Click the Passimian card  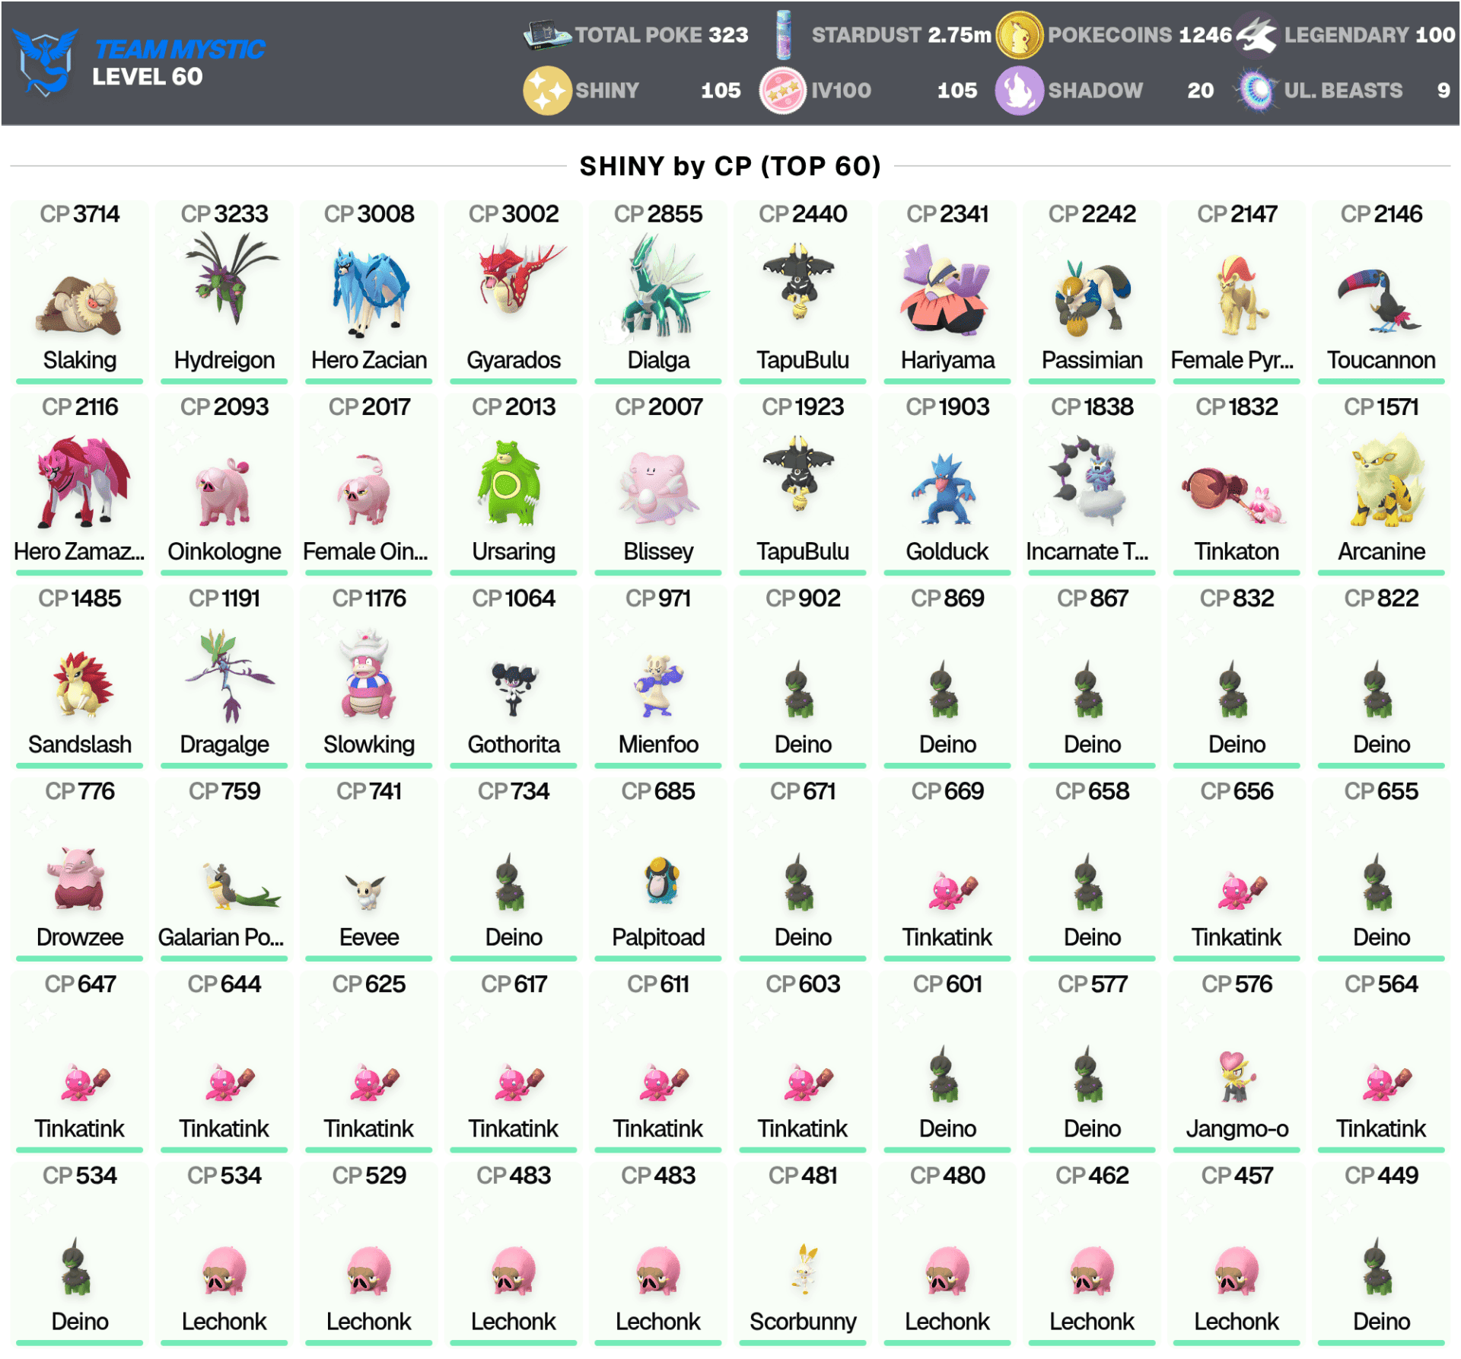click(1092, 292)
